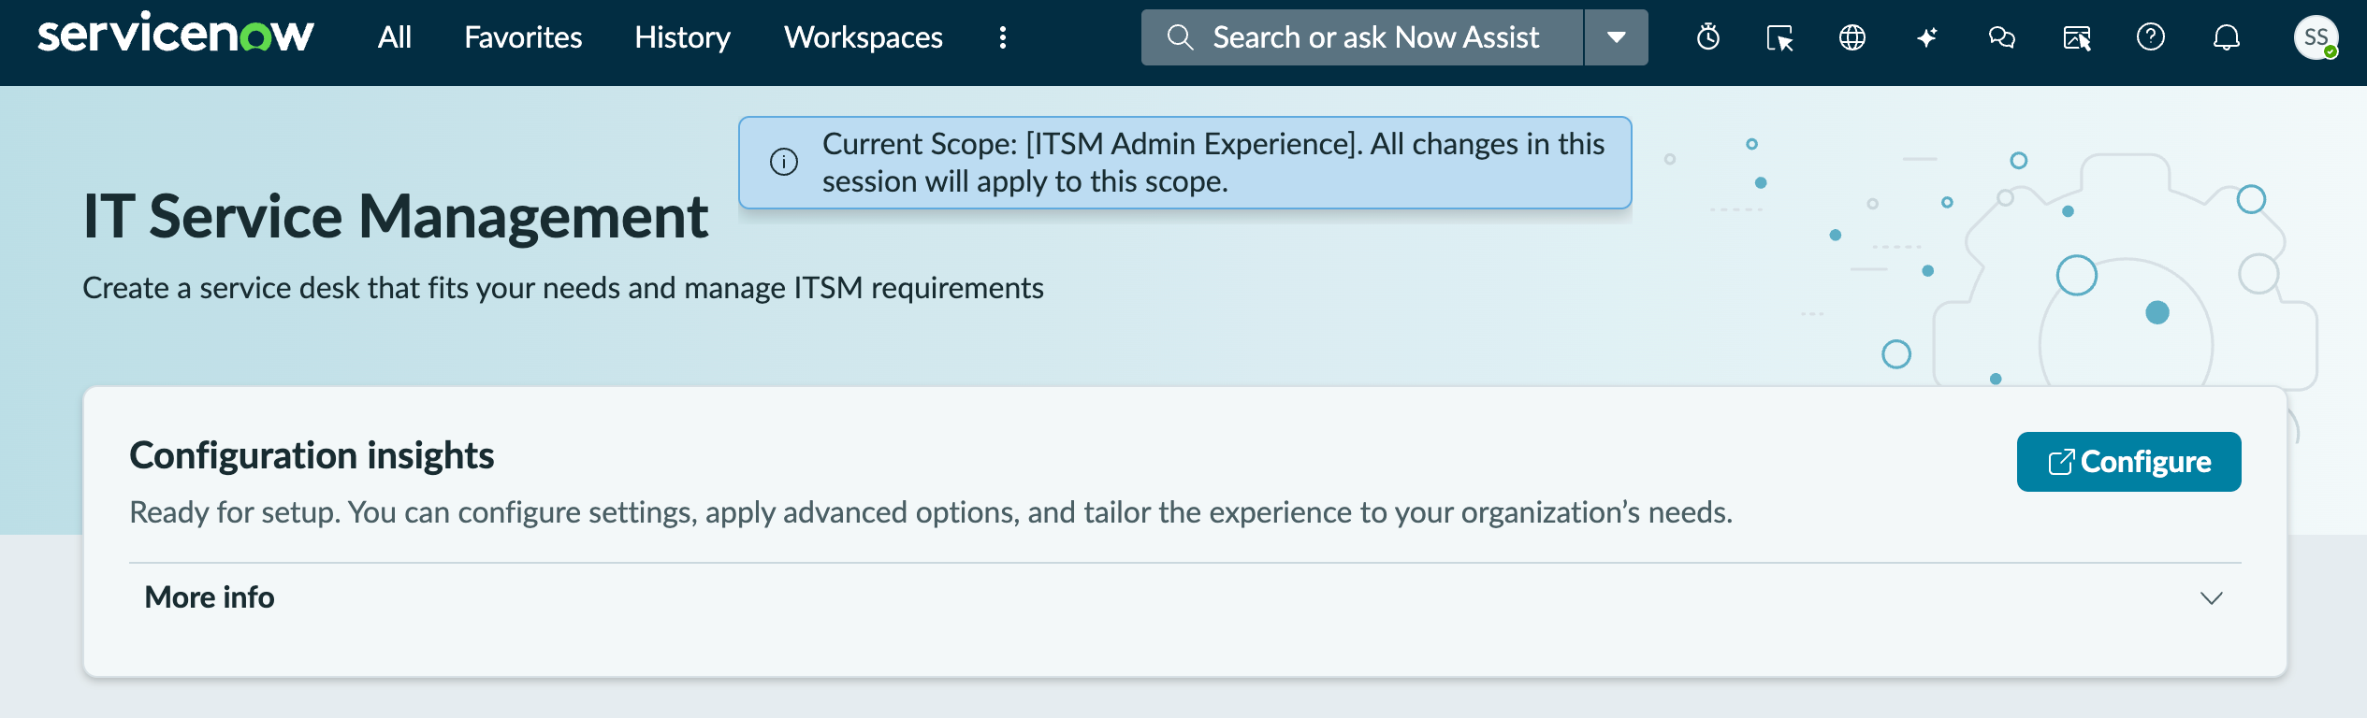
Task: Click the Configure button
Action: pyautogui.click(x=2128, y=462)
